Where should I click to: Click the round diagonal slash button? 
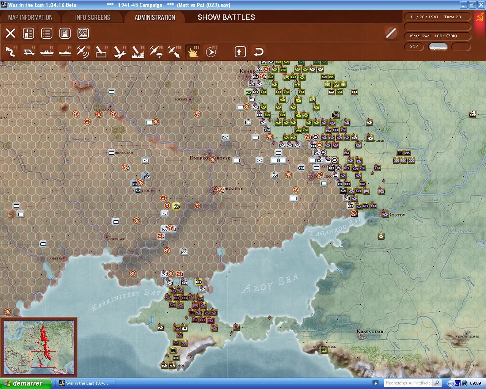coord(391,33)
